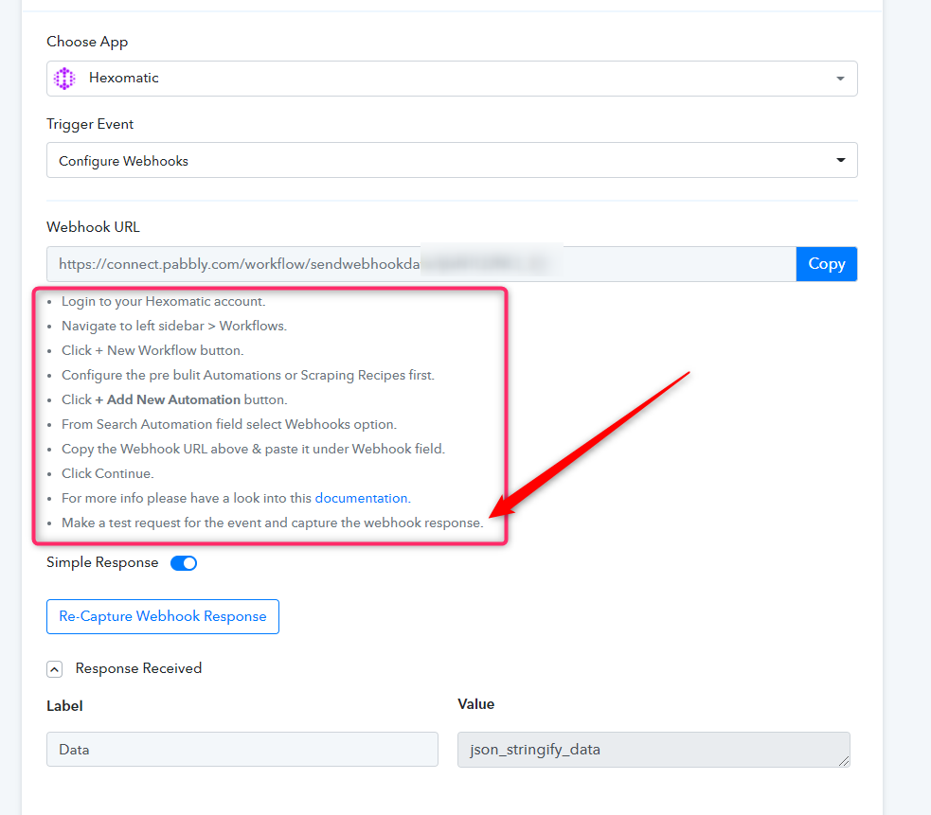Click '+ Add New Automation' instruction text

[x=168, y=399]
